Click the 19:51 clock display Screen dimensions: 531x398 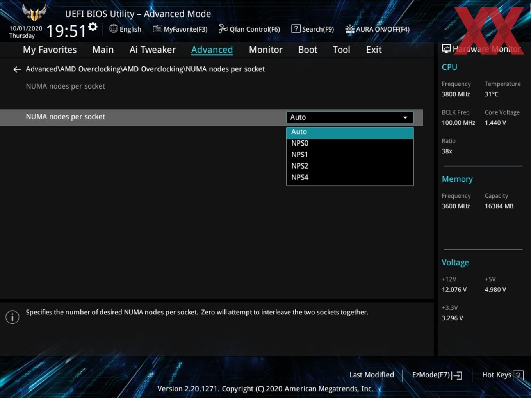pos(66,31)
